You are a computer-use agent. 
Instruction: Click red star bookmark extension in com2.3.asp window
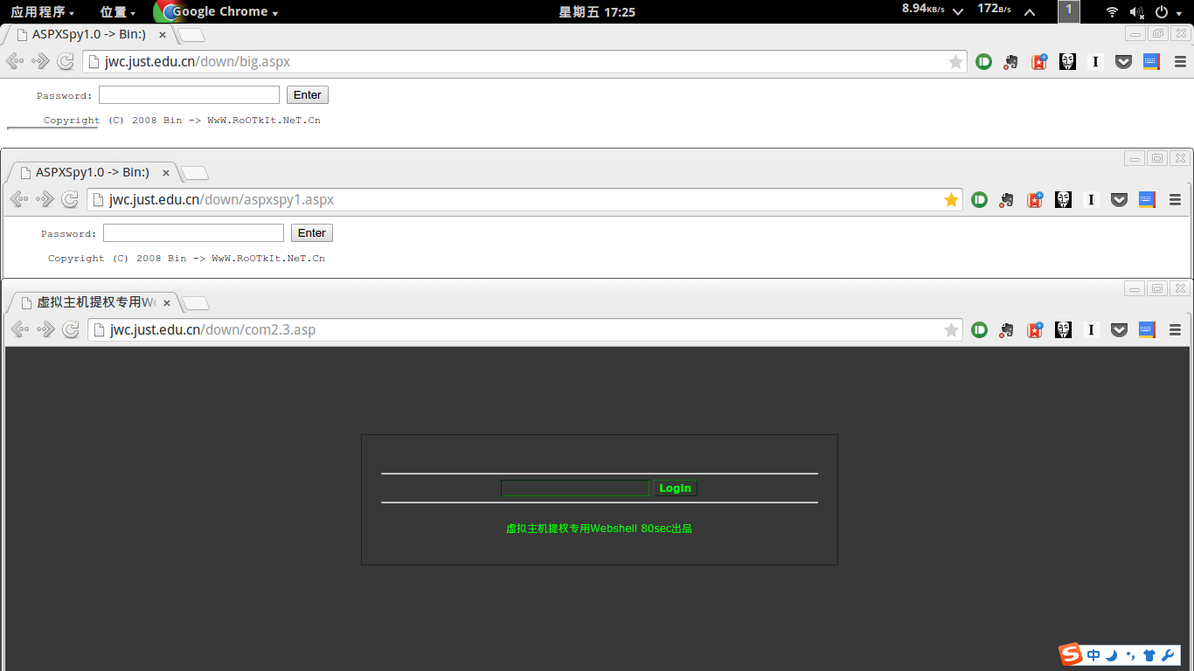click(1034, 329)
